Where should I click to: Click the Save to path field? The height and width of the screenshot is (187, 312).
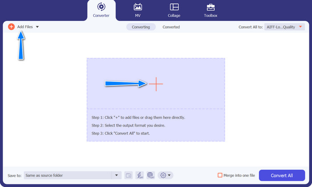click(x=68, y=175)
